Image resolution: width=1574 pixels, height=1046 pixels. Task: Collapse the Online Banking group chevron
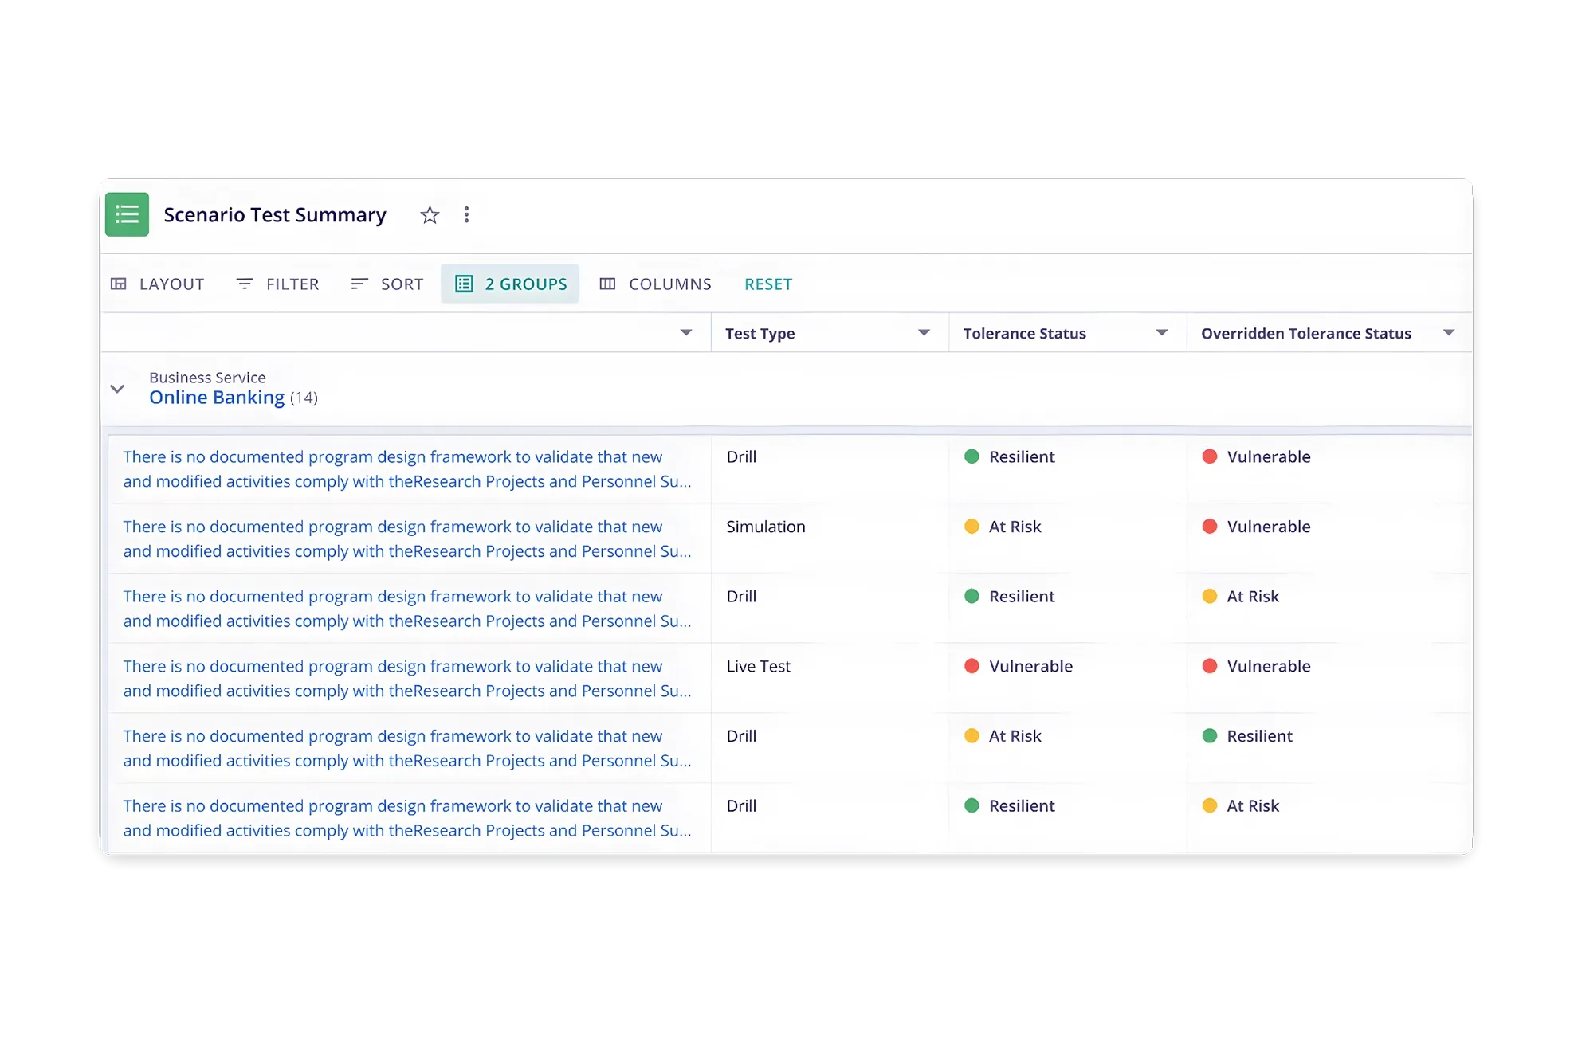pyautogui.click(x=117, y=389)
